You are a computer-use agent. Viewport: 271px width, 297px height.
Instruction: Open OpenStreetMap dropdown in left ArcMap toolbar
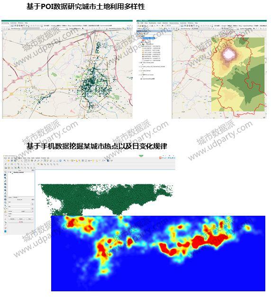click(x=77, y=26)
